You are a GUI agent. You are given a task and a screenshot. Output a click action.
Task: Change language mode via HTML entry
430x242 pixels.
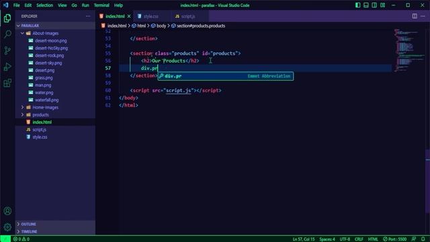(373, 239)
